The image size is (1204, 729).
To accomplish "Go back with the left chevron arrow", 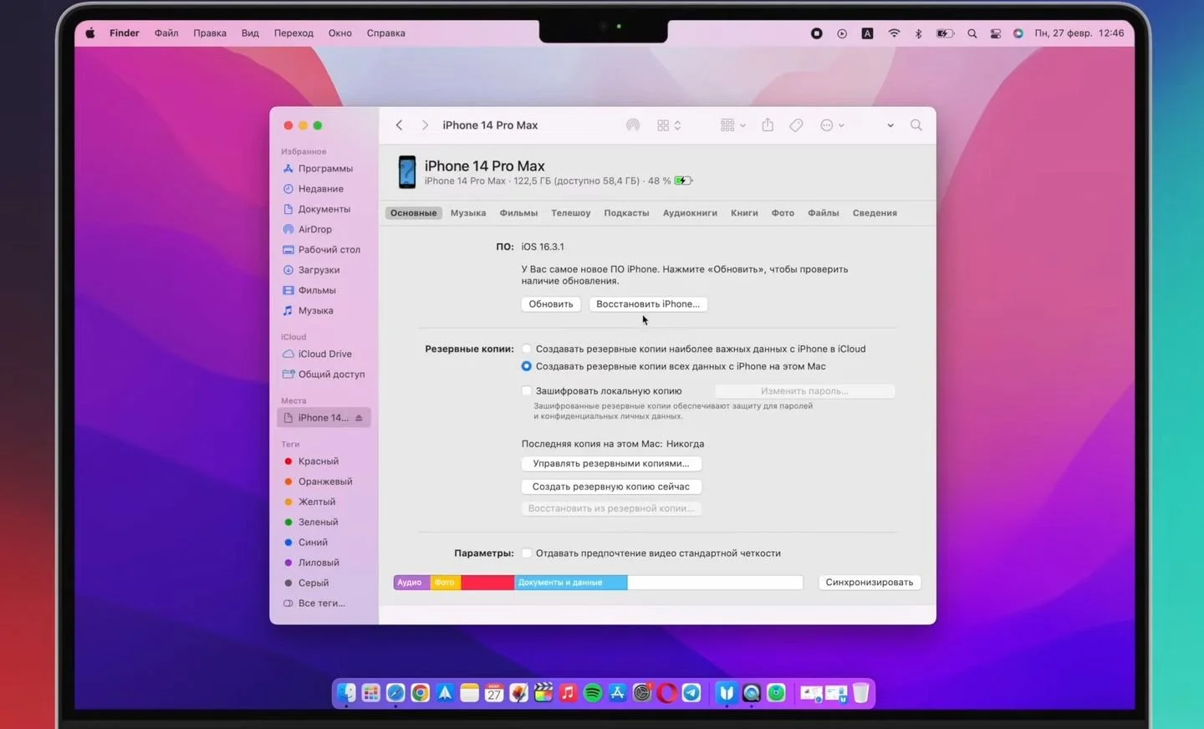I will (x=400, y=125).
